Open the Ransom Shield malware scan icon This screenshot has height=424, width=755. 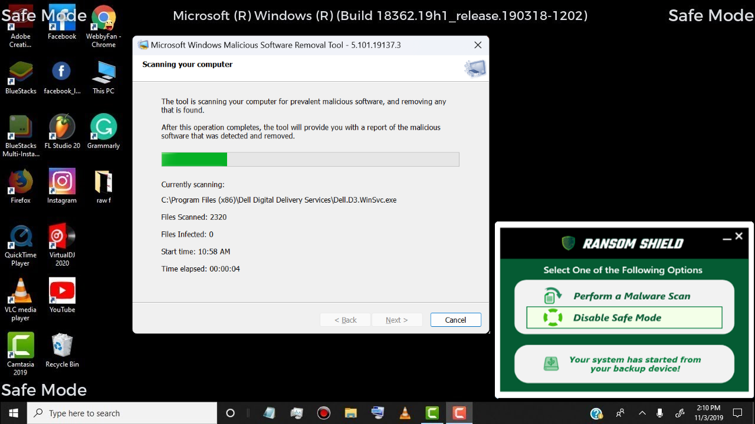tap(551, 294)
